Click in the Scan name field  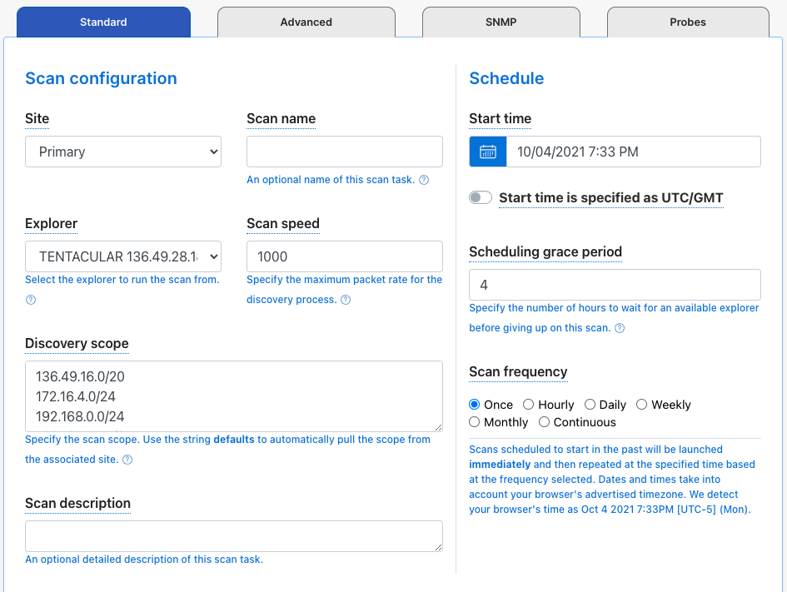pyautogui.click(x=344, y=151)
